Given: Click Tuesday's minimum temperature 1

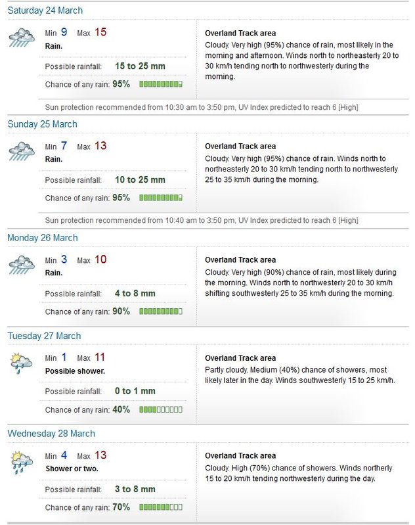Looking at the screenshot, I should point(64,357).
